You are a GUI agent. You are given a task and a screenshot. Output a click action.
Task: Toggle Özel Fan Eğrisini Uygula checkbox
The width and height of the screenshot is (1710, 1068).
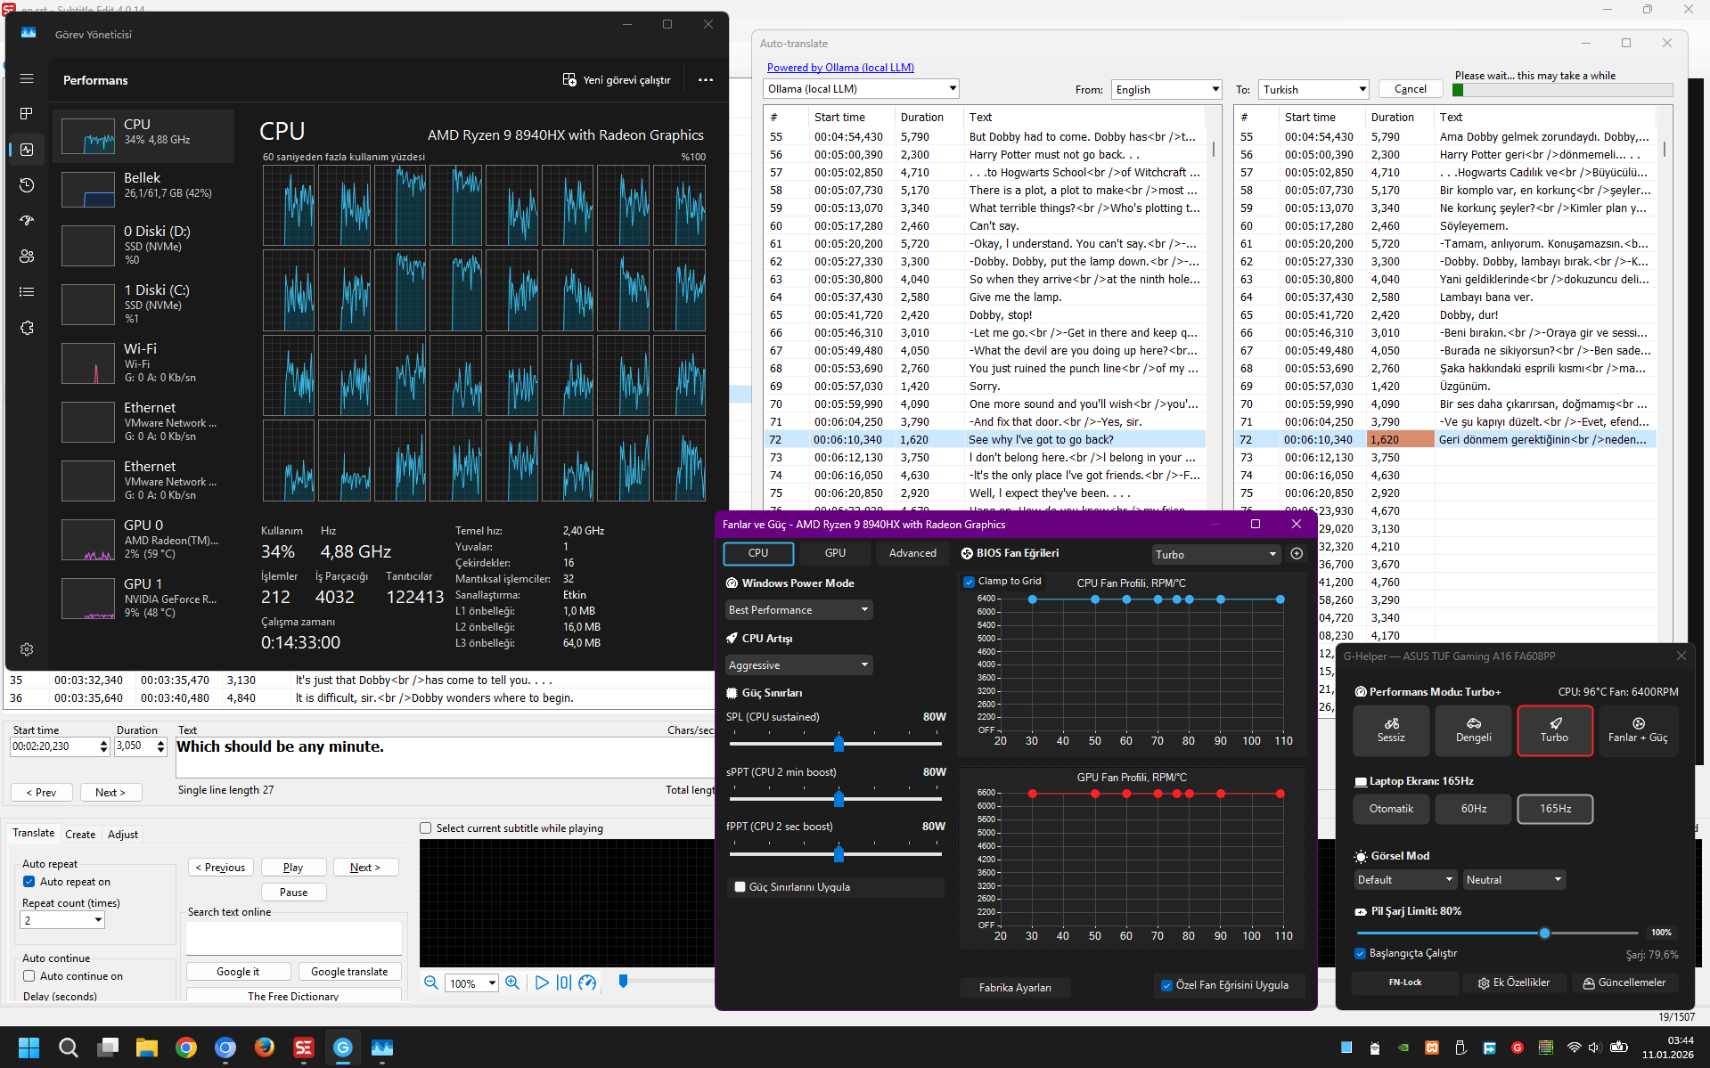point(1166,985)
